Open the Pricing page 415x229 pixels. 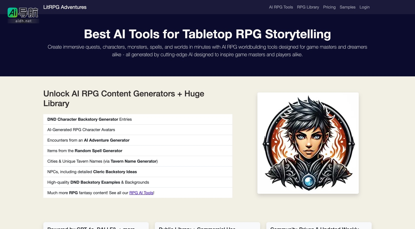click(329, 7)
